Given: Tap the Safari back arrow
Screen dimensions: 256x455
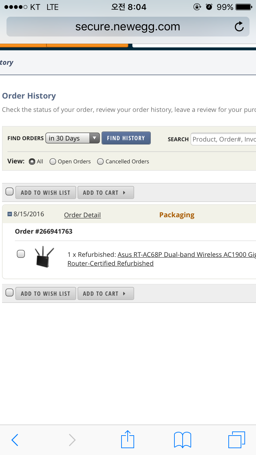Looking at the screenshot, I should point(15,440).
